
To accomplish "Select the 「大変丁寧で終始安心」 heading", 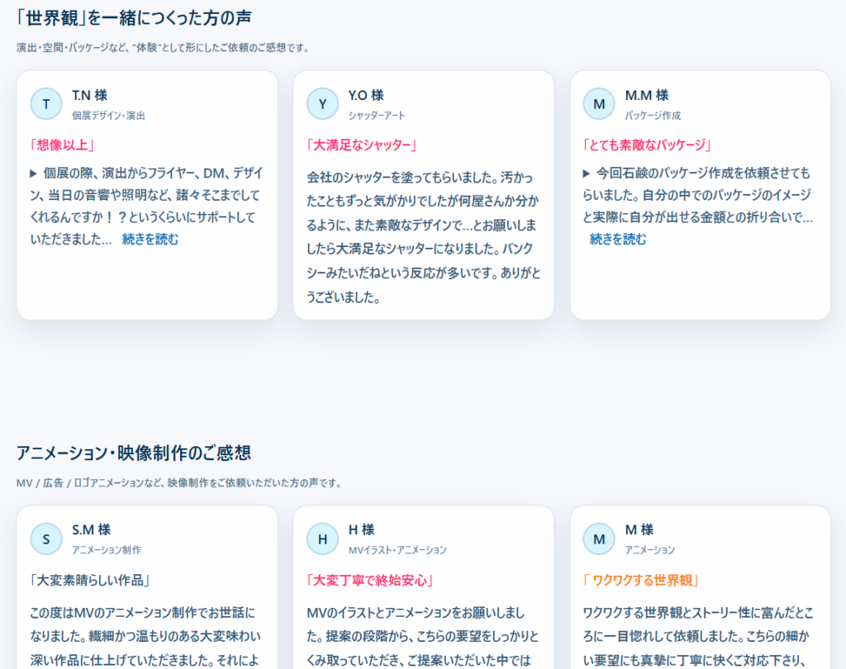I will (x=370, y=580).
